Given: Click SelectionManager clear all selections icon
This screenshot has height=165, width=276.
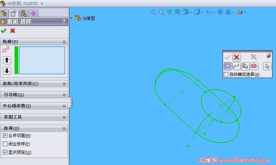Looking at the screenshot, I should coord(254,57).
